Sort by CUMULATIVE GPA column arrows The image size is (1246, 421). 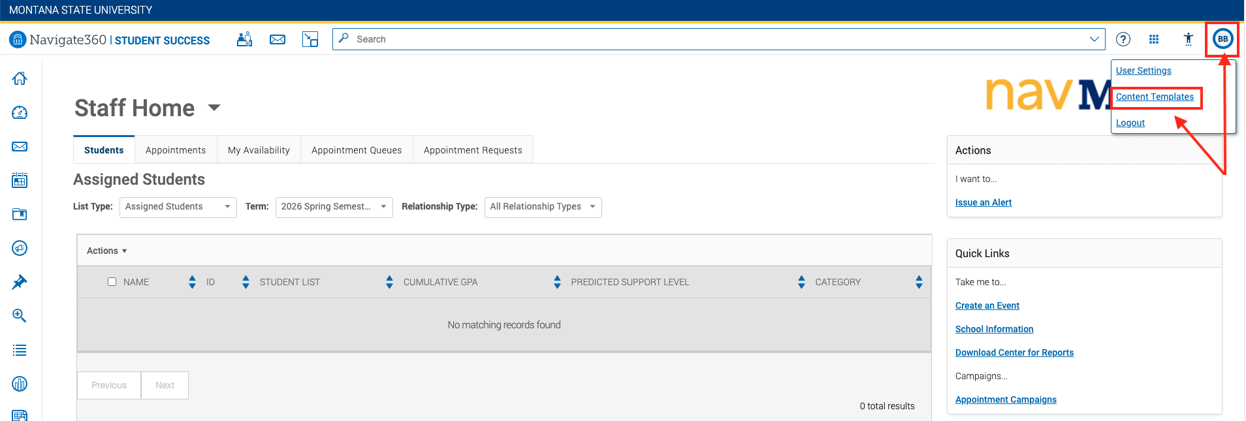pos(557,282)
